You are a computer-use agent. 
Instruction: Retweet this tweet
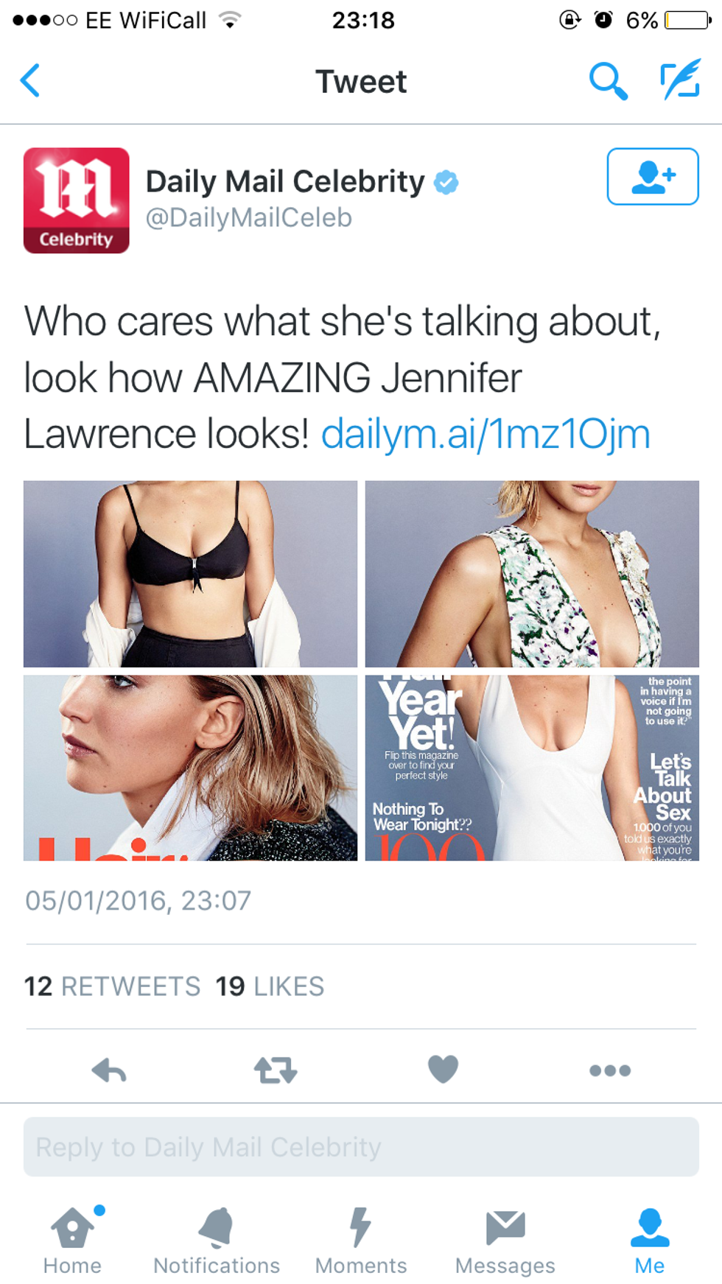coord(276,1070)
